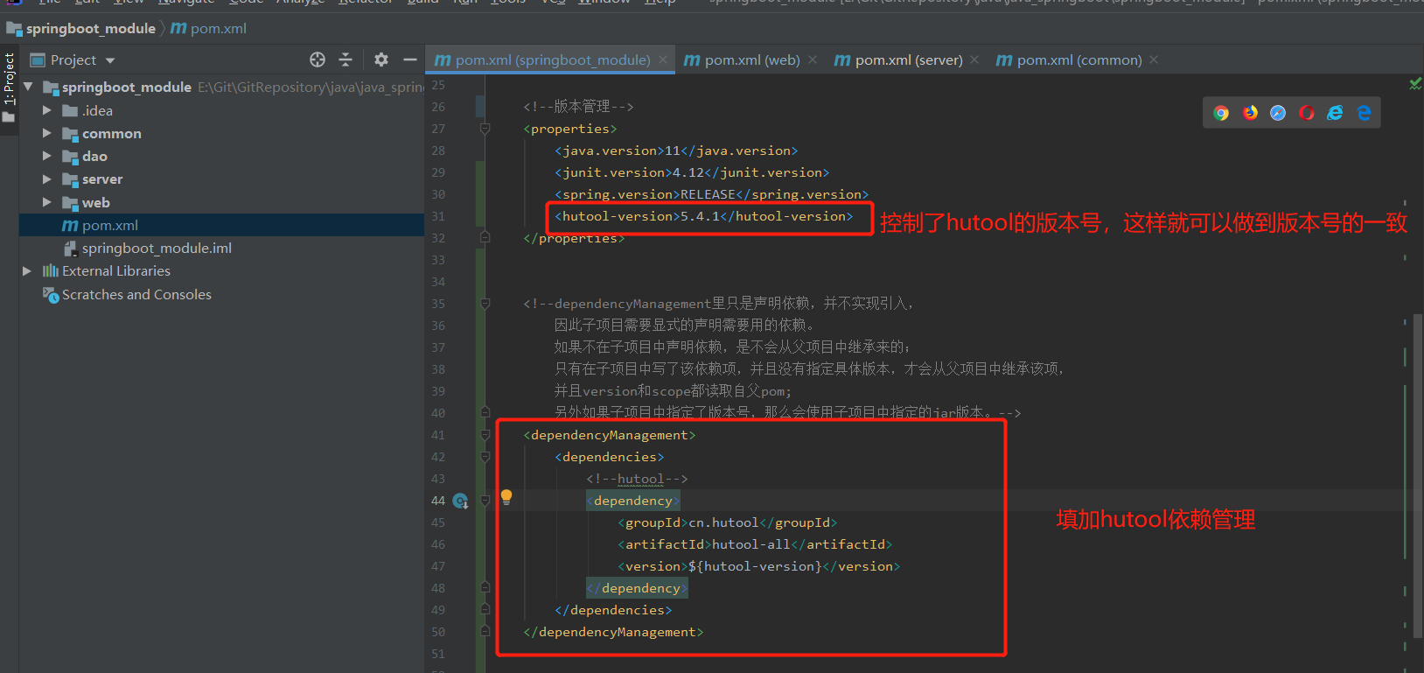Fold the dependency block at line 44
The width and height of the screenshot is (1424, 673).
click(485, 501)
